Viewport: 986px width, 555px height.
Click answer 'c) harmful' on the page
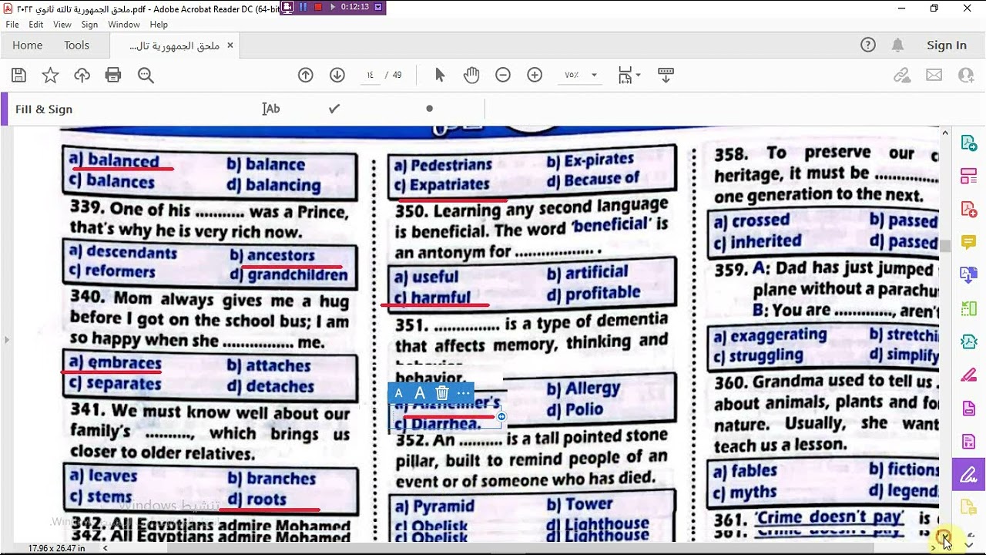(432, 298)
